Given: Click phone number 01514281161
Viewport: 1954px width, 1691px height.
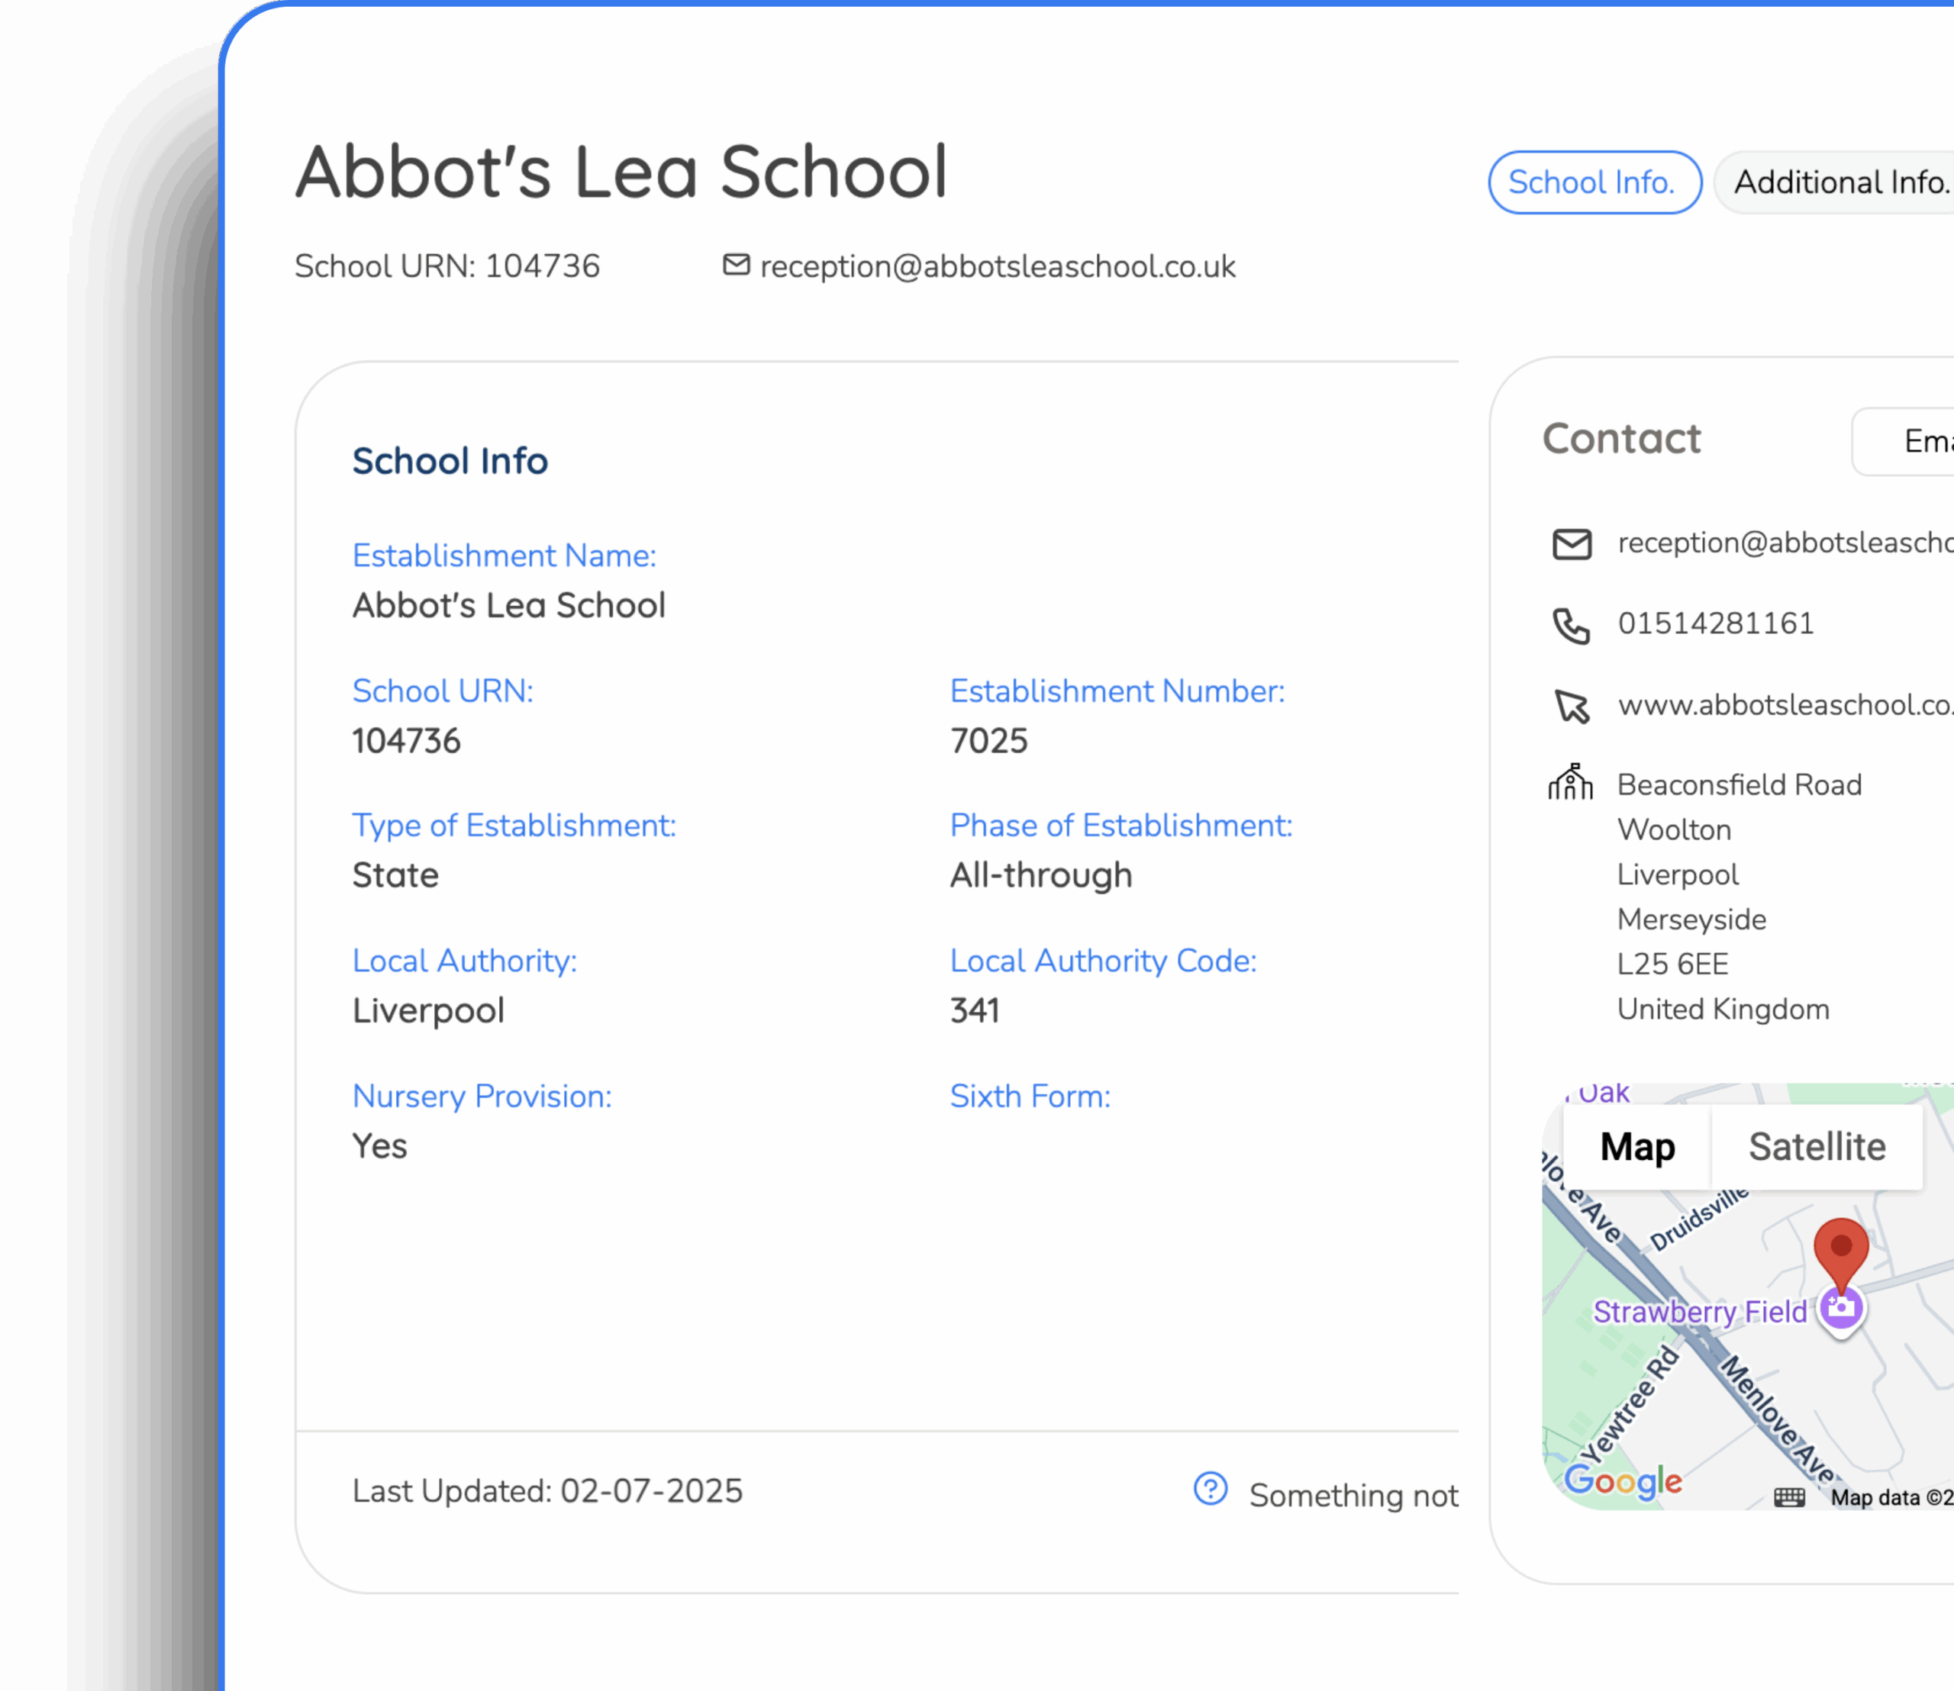Looking at the screenshot, I should [1715, 623].
